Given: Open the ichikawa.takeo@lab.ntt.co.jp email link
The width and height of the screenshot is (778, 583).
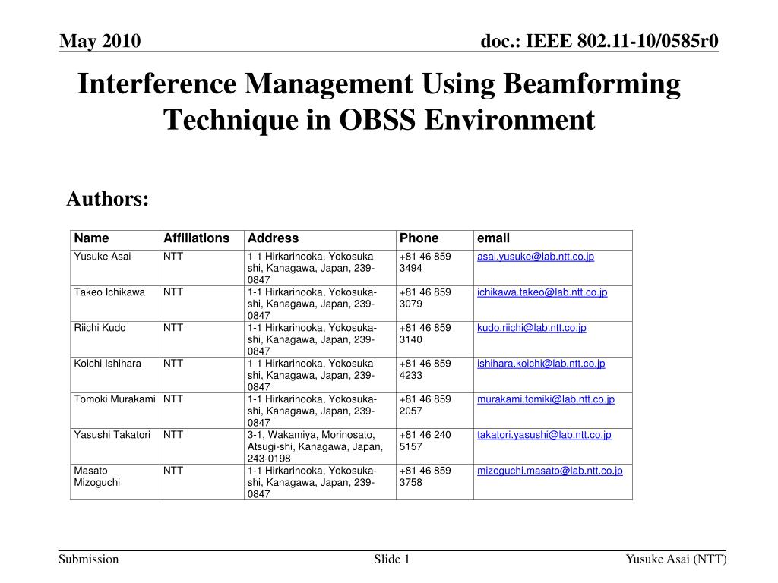Looking at the screenshot, I should [x=542, y=292].
